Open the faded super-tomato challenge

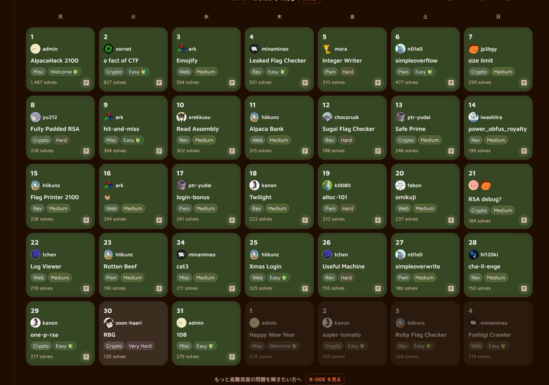pos(341,335)
